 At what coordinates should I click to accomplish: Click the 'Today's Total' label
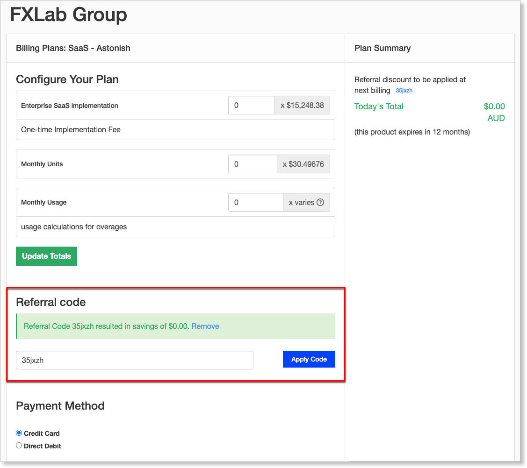pos(379,106)
